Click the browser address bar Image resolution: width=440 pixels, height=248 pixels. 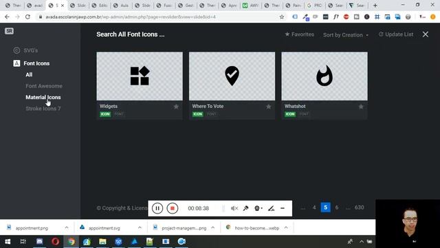tap(160, 17)
